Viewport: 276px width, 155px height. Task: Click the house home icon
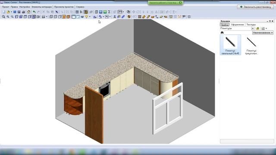(29, 12)
